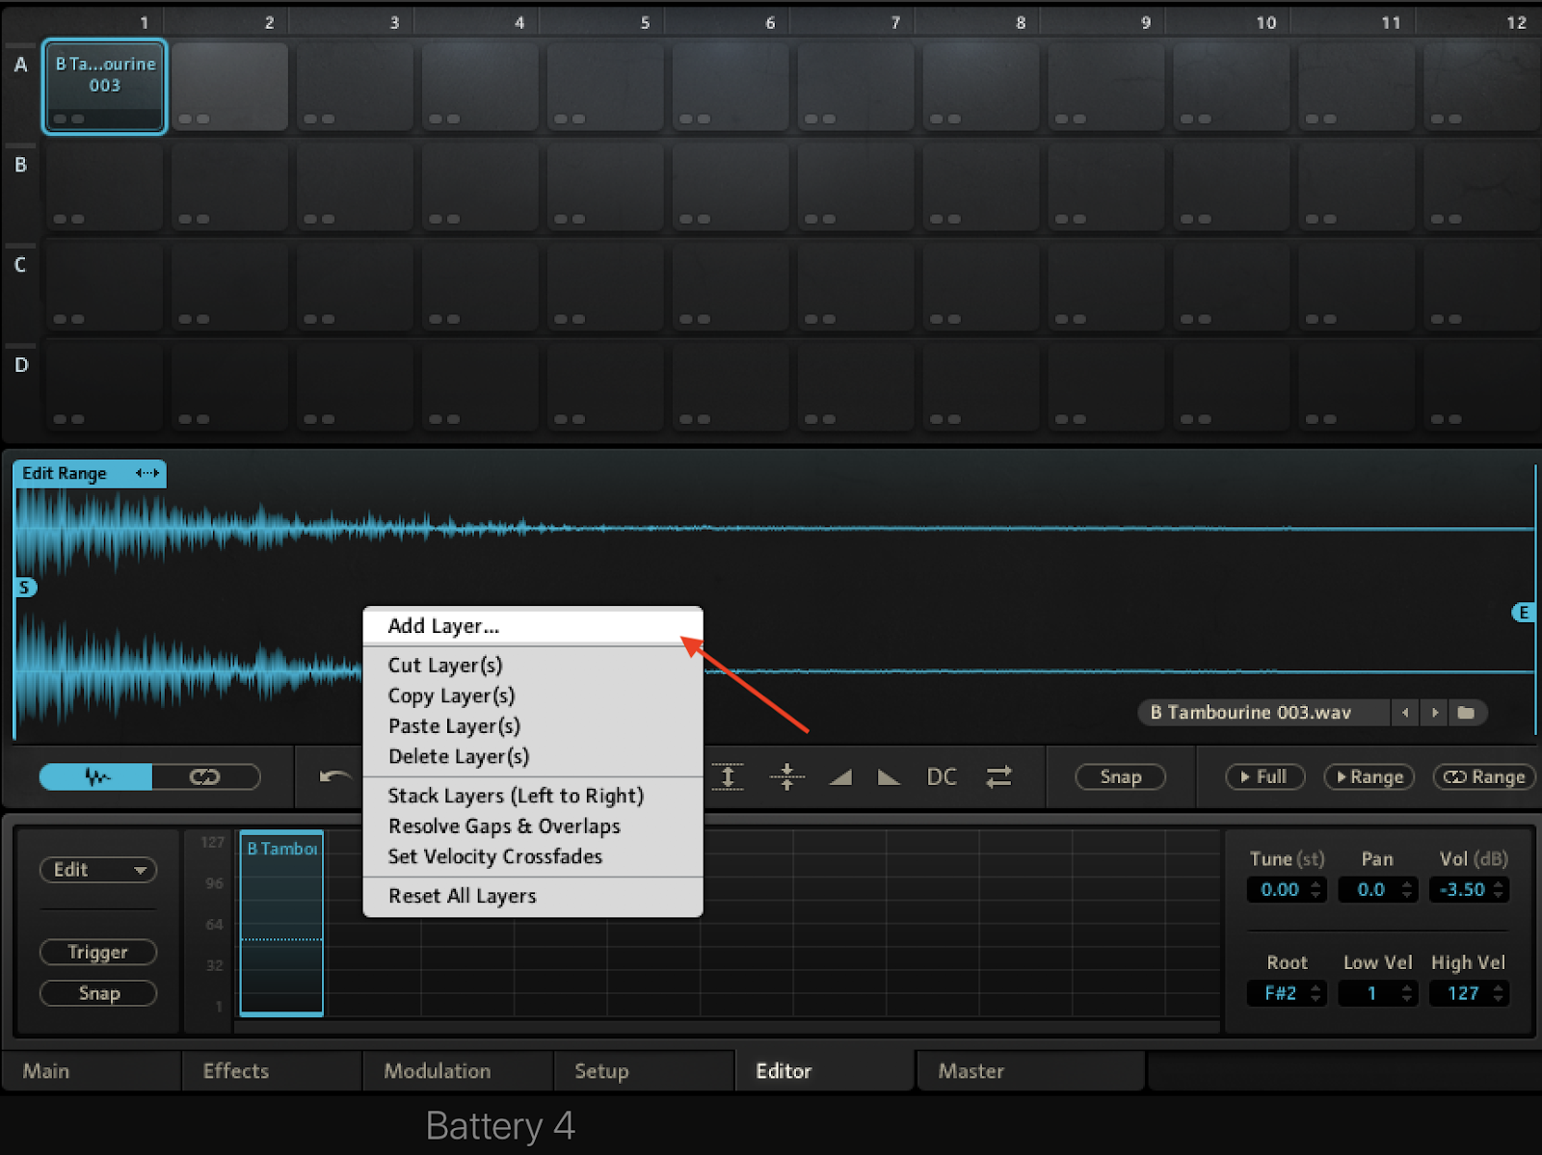Toggle the Trigger button in mapping editor
Viewport: 1542px width, 1155px height.
click(x=97, y=952)
